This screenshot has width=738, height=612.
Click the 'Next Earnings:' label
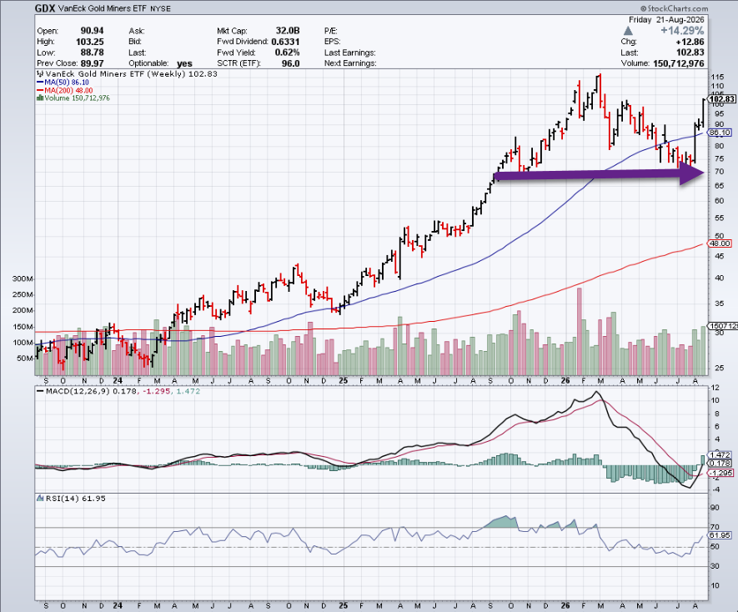click(350, 63)
